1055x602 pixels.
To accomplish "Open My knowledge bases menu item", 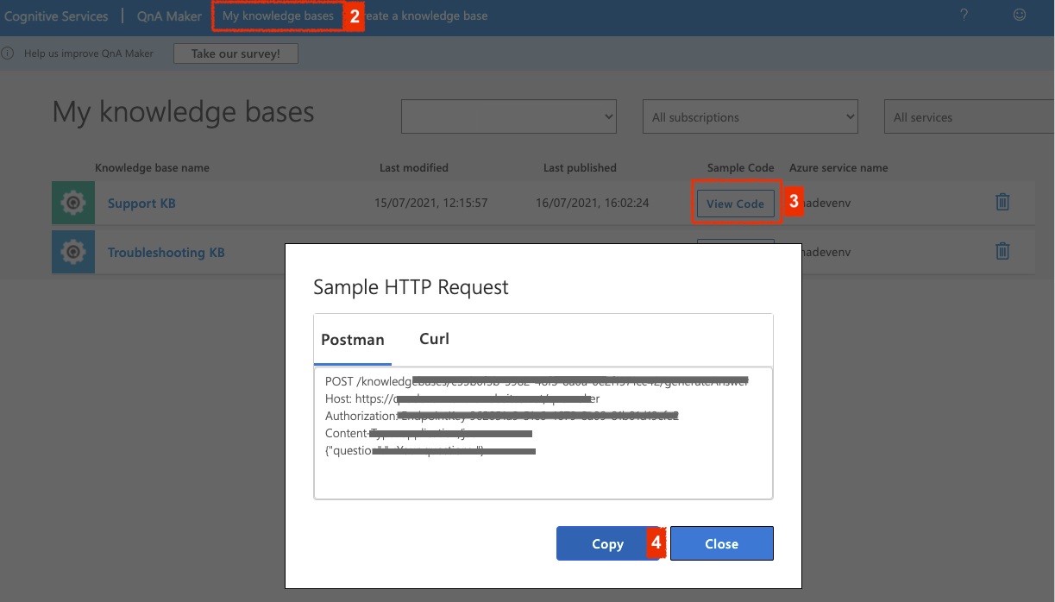I will point(278,16).
